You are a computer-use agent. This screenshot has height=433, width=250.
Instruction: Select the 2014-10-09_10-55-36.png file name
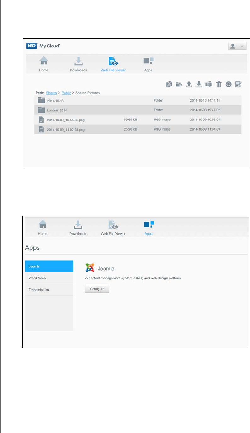tap(65, 120)
